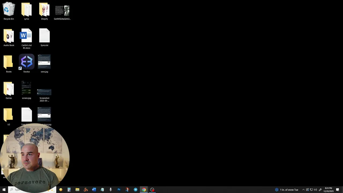343x193 pixels.
Task: Open the notifications Action Center
Action: tap(338, 190)
